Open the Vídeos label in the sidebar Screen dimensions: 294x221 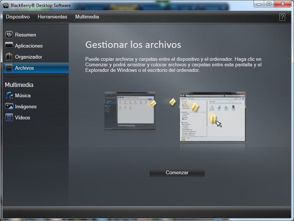click(22, 117)
